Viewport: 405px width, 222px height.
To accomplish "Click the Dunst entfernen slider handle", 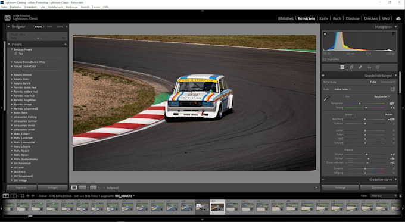I will tap(367, 163).
